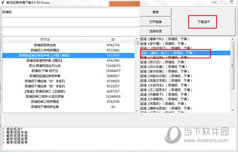Click album table scrollbar down arrow
Viewport: 238px width, 152px height.
click(x=137, y=111)
